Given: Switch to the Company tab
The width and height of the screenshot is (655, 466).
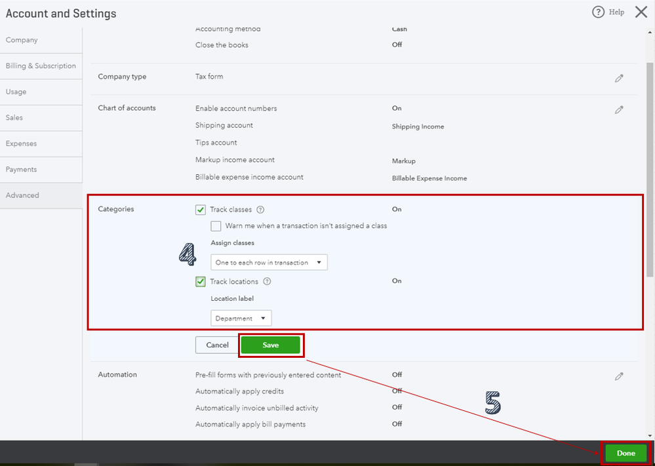Looking at the screenshot, I should [x=41, y=40].
